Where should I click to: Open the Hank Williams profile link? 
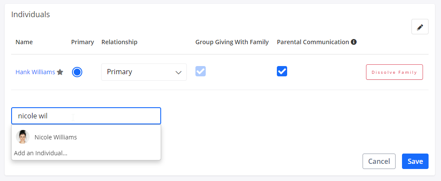pyautogui.click(x=35, y=72)
